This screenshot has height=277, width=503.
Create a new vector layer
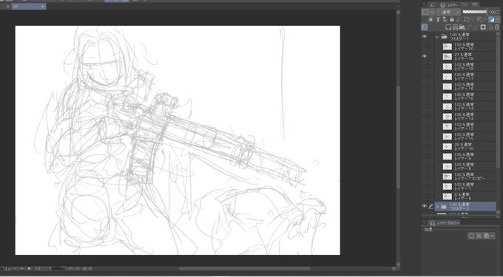[455, 27]
